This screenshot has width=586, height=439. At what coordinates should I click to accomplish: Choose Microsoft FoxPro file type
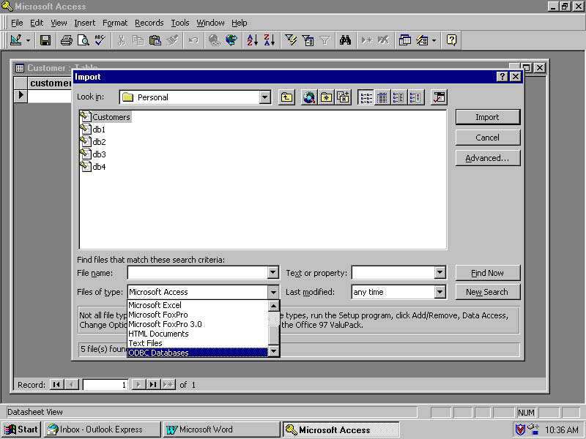(198, 315)
